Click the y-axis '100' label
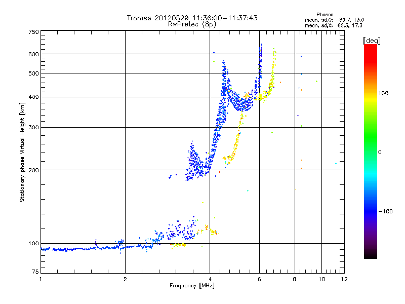Image resolution: width=405 pixels, height=304 pixels. [x=33, y=243]
